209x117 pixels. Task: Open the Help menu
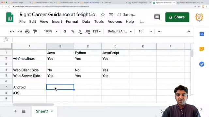pyautogui.click(x=130, y=22)
